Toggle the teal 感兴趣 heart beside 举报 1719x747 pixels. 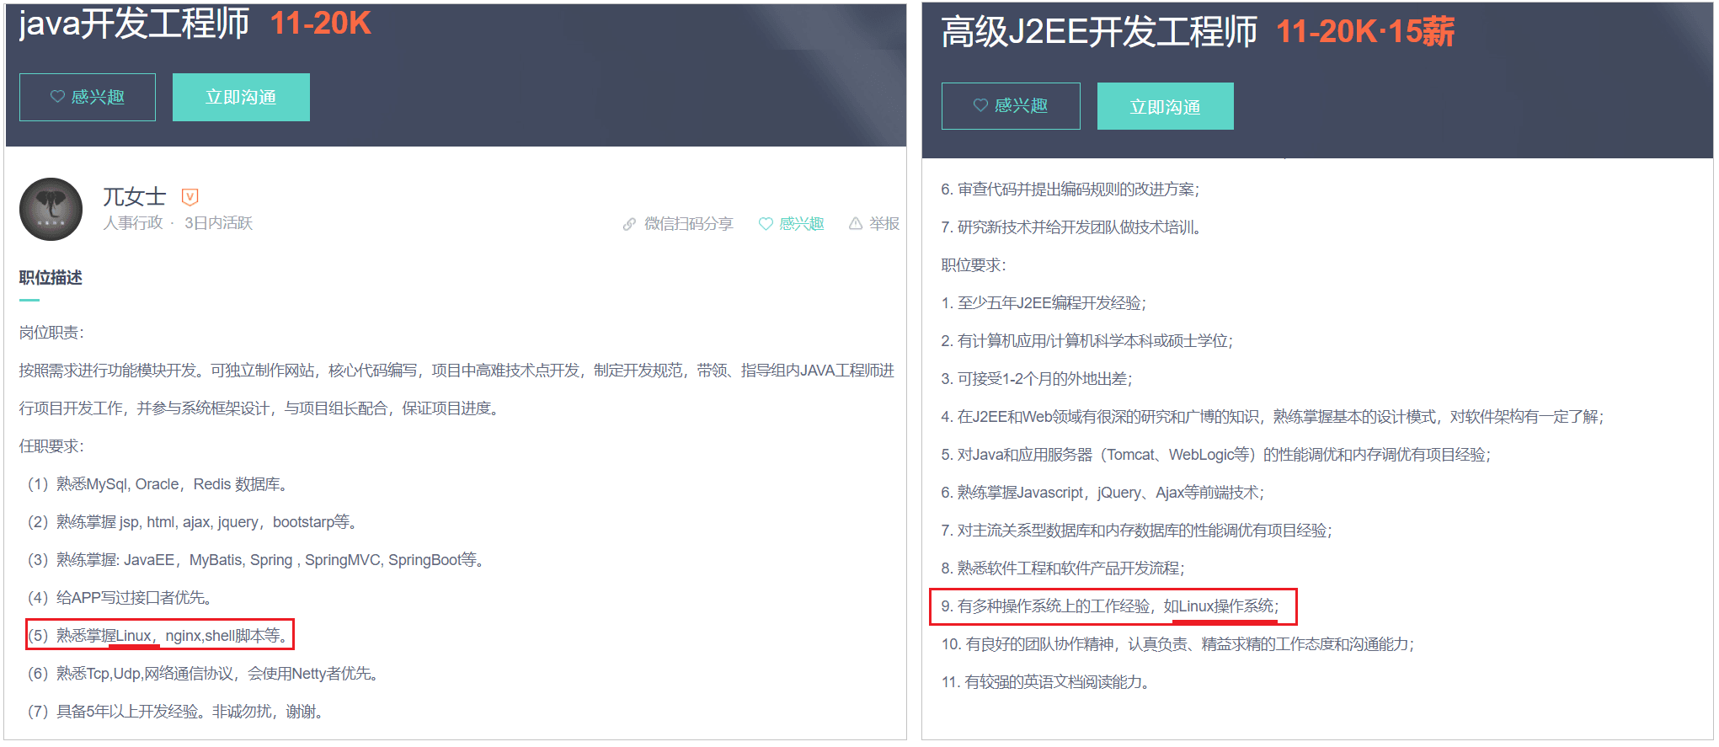(766, 224)
